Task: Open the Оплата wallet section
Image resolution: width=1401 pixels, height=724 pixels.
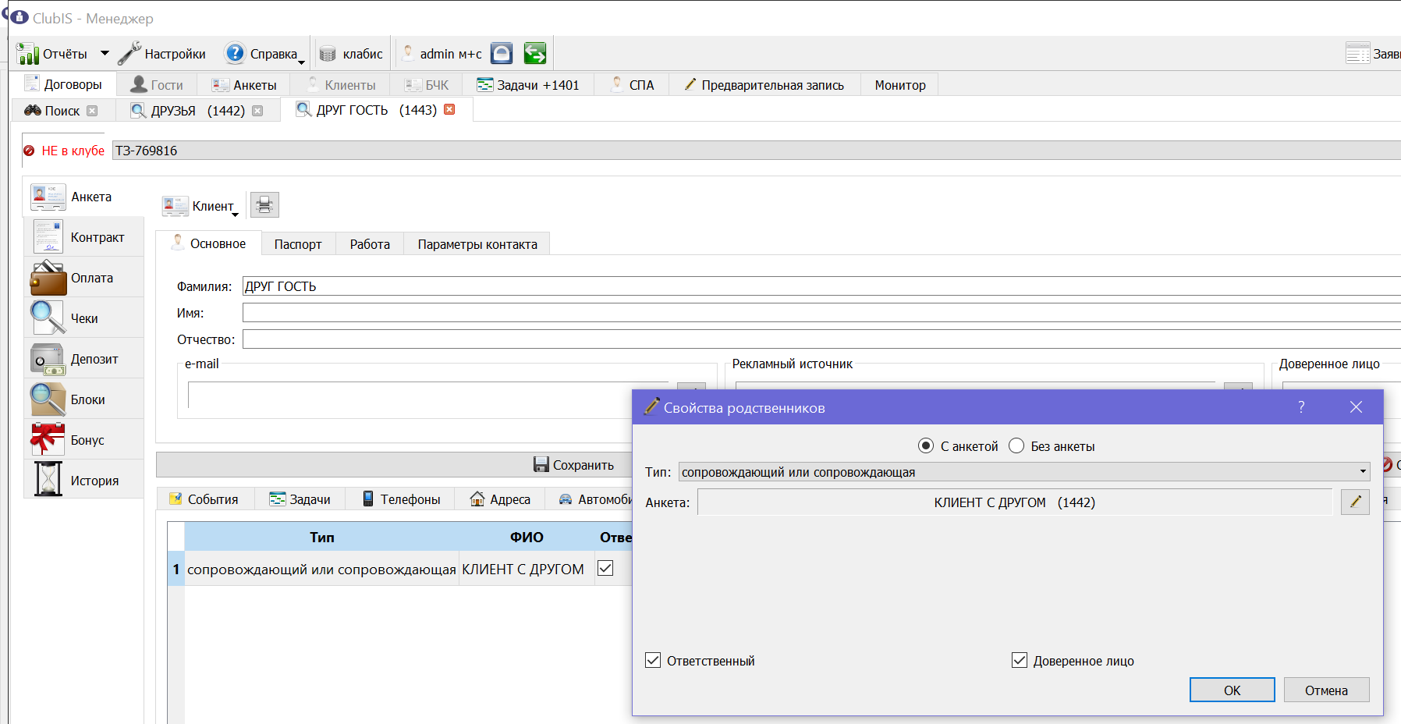Action: pos(84,278)
